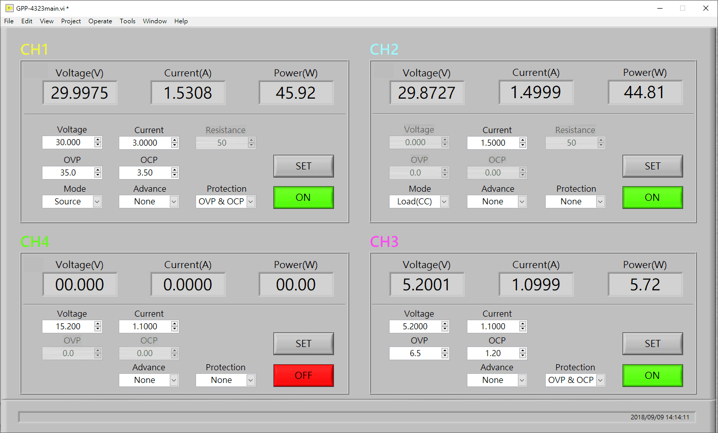Click the bottom status progress bar

[323, 417]
